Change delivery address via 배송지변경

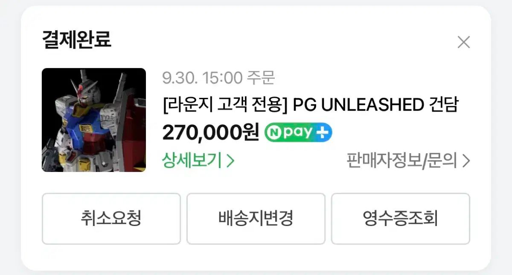tap(256, 219)
